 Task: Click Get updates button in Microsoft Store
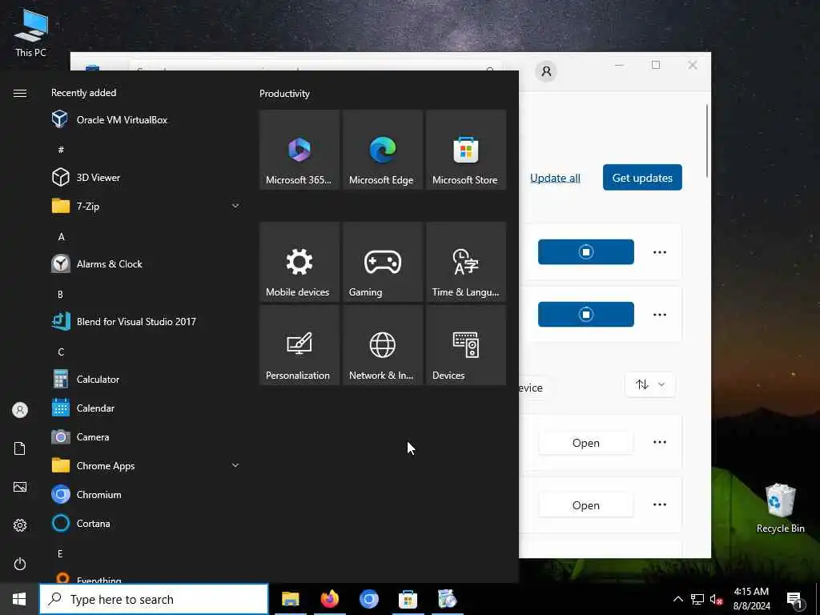coord(642,177)
